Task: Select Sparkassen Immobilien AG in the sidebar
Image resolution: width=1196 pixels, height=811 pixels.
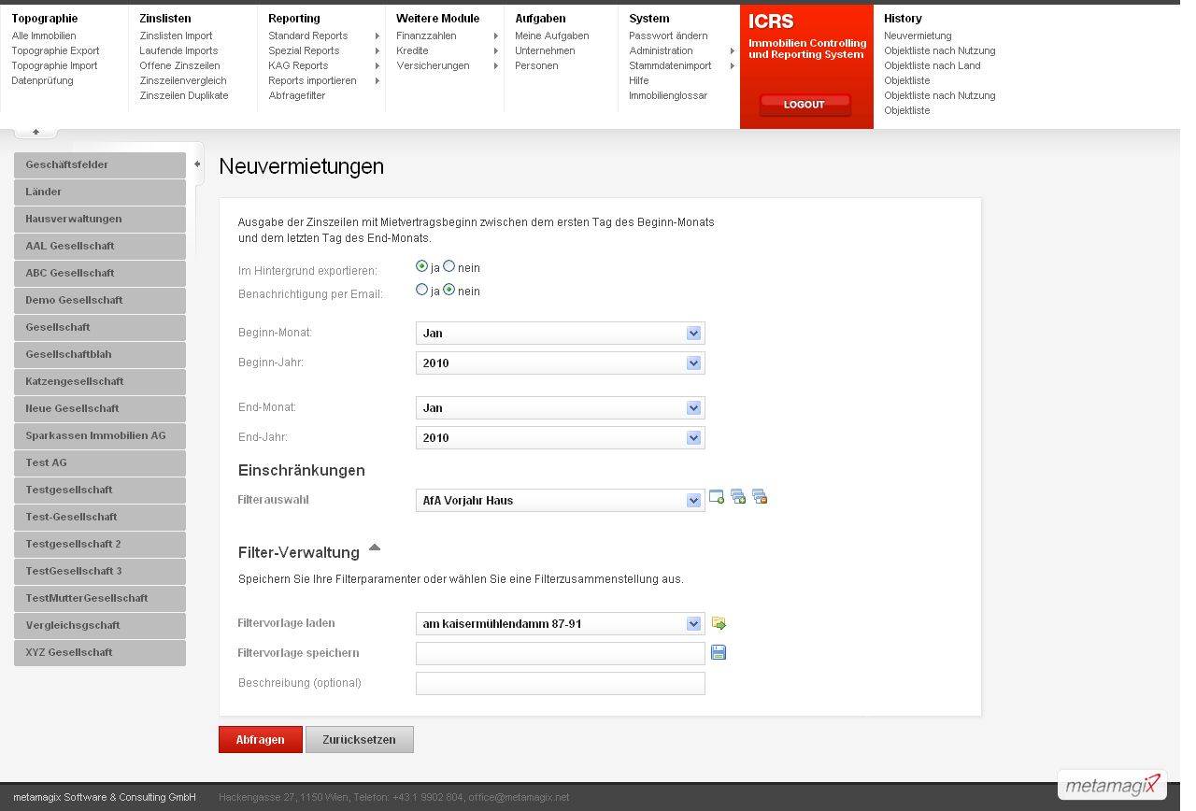Action: tap(100, 435)
